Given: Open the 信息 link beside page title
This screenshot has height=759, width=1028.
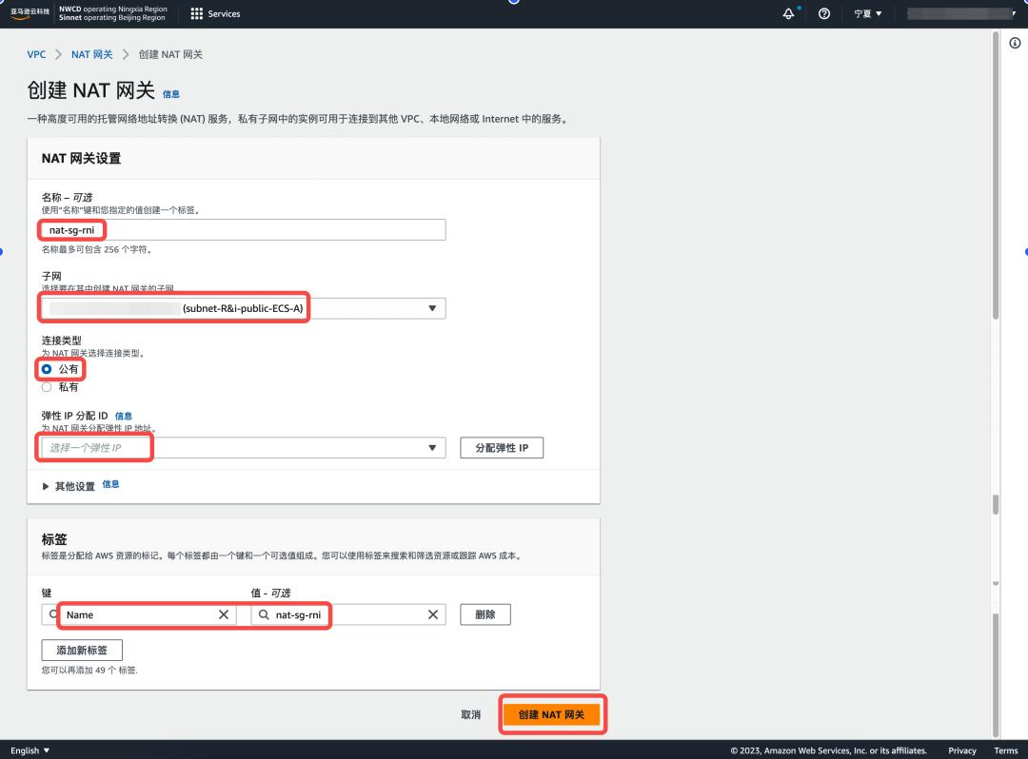Looking at the screenshot, I should click(171, 94).
